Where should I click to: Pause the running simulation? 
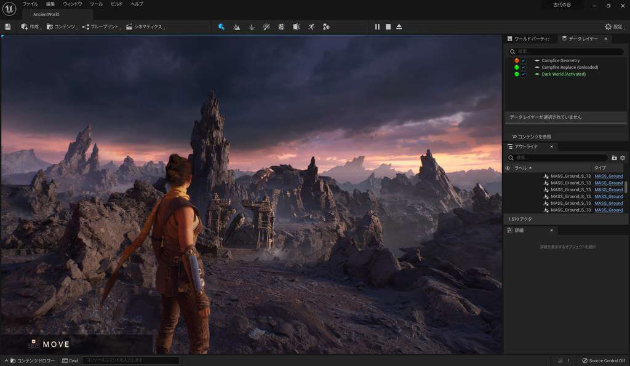tap(377, 27)
